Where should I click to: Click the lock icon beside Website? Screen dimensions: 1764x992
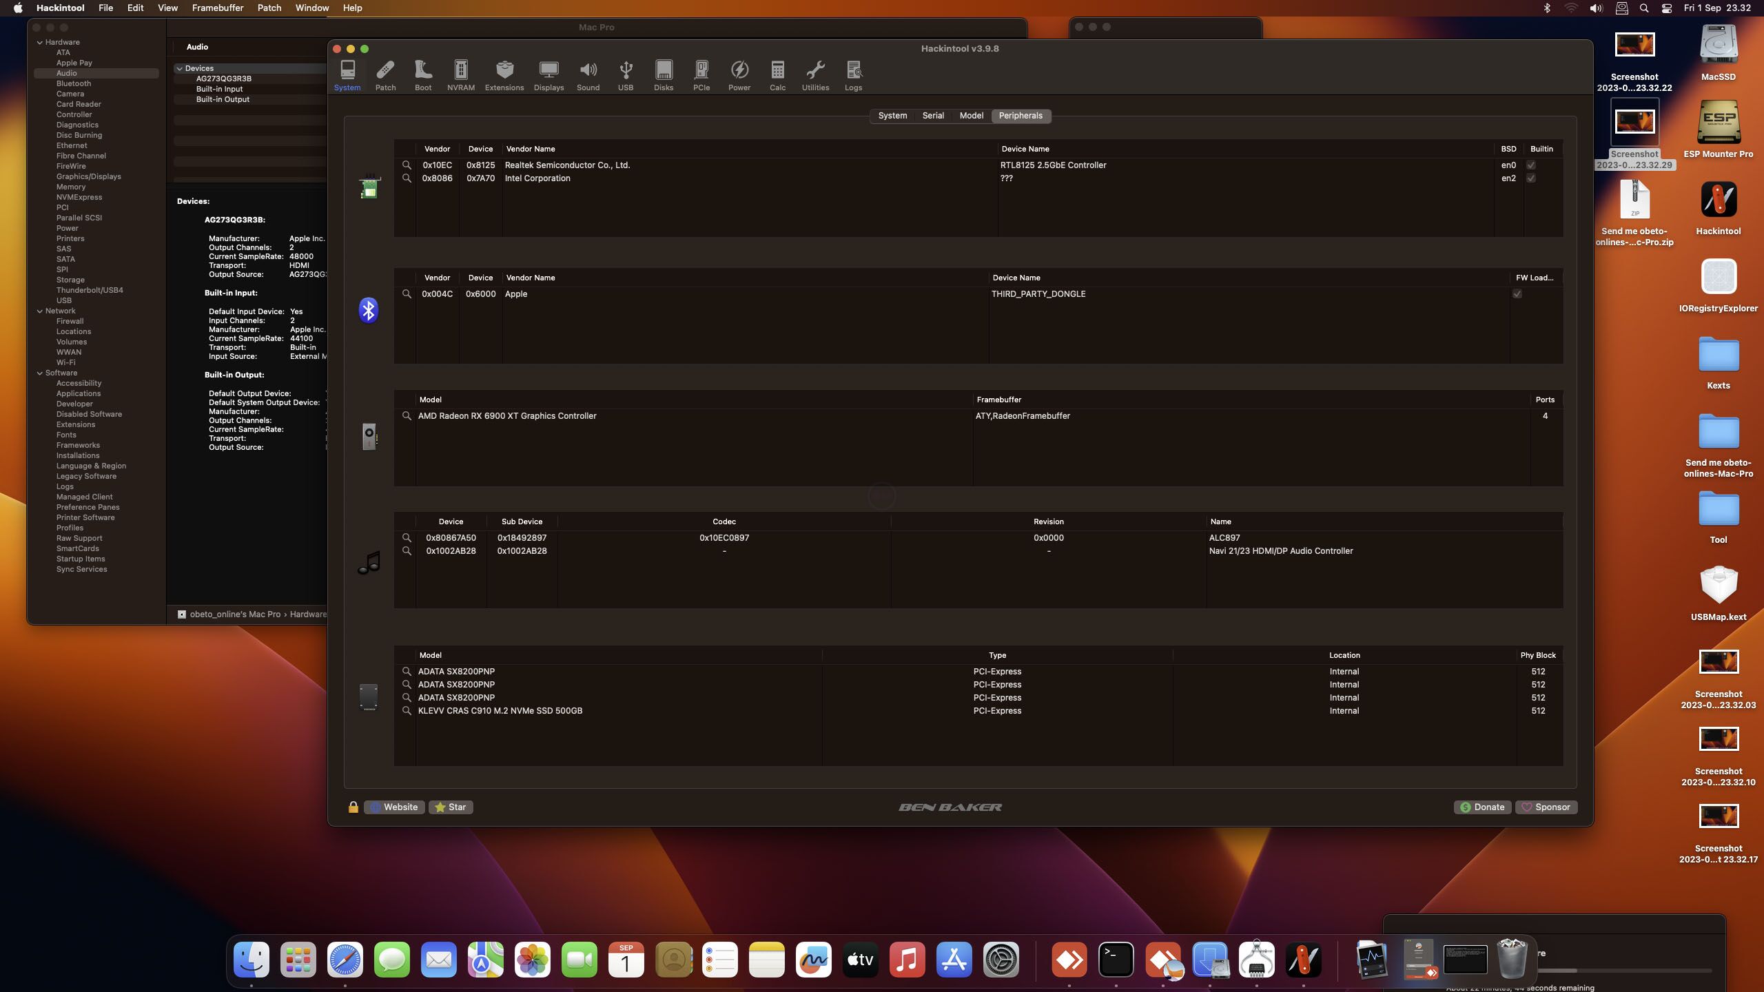coord(353,807)
